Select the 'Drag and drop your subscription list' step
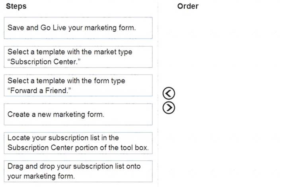 click(78, 171)
